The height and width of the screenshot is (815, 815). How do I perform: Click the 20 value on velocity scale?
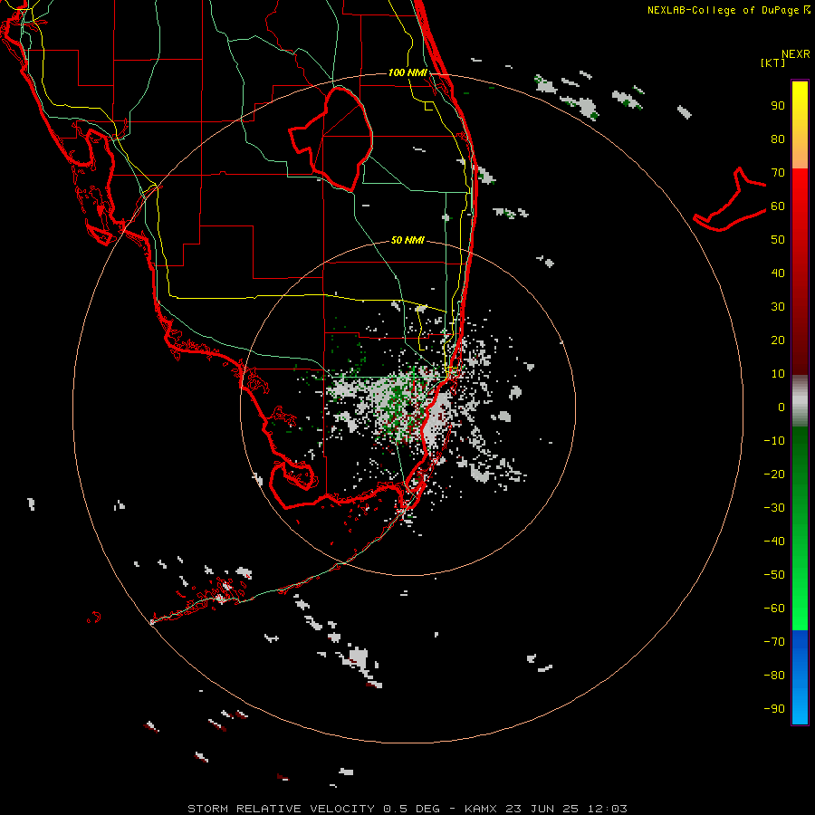pyautogui.click(x=778, y=340)
